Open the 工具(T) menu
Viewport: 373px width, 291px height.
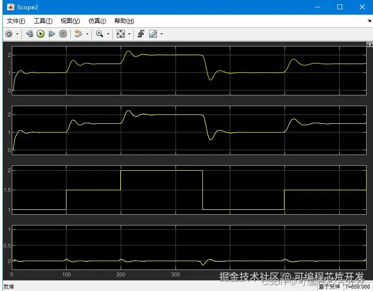pyautogui.click(x=43, y=21)
